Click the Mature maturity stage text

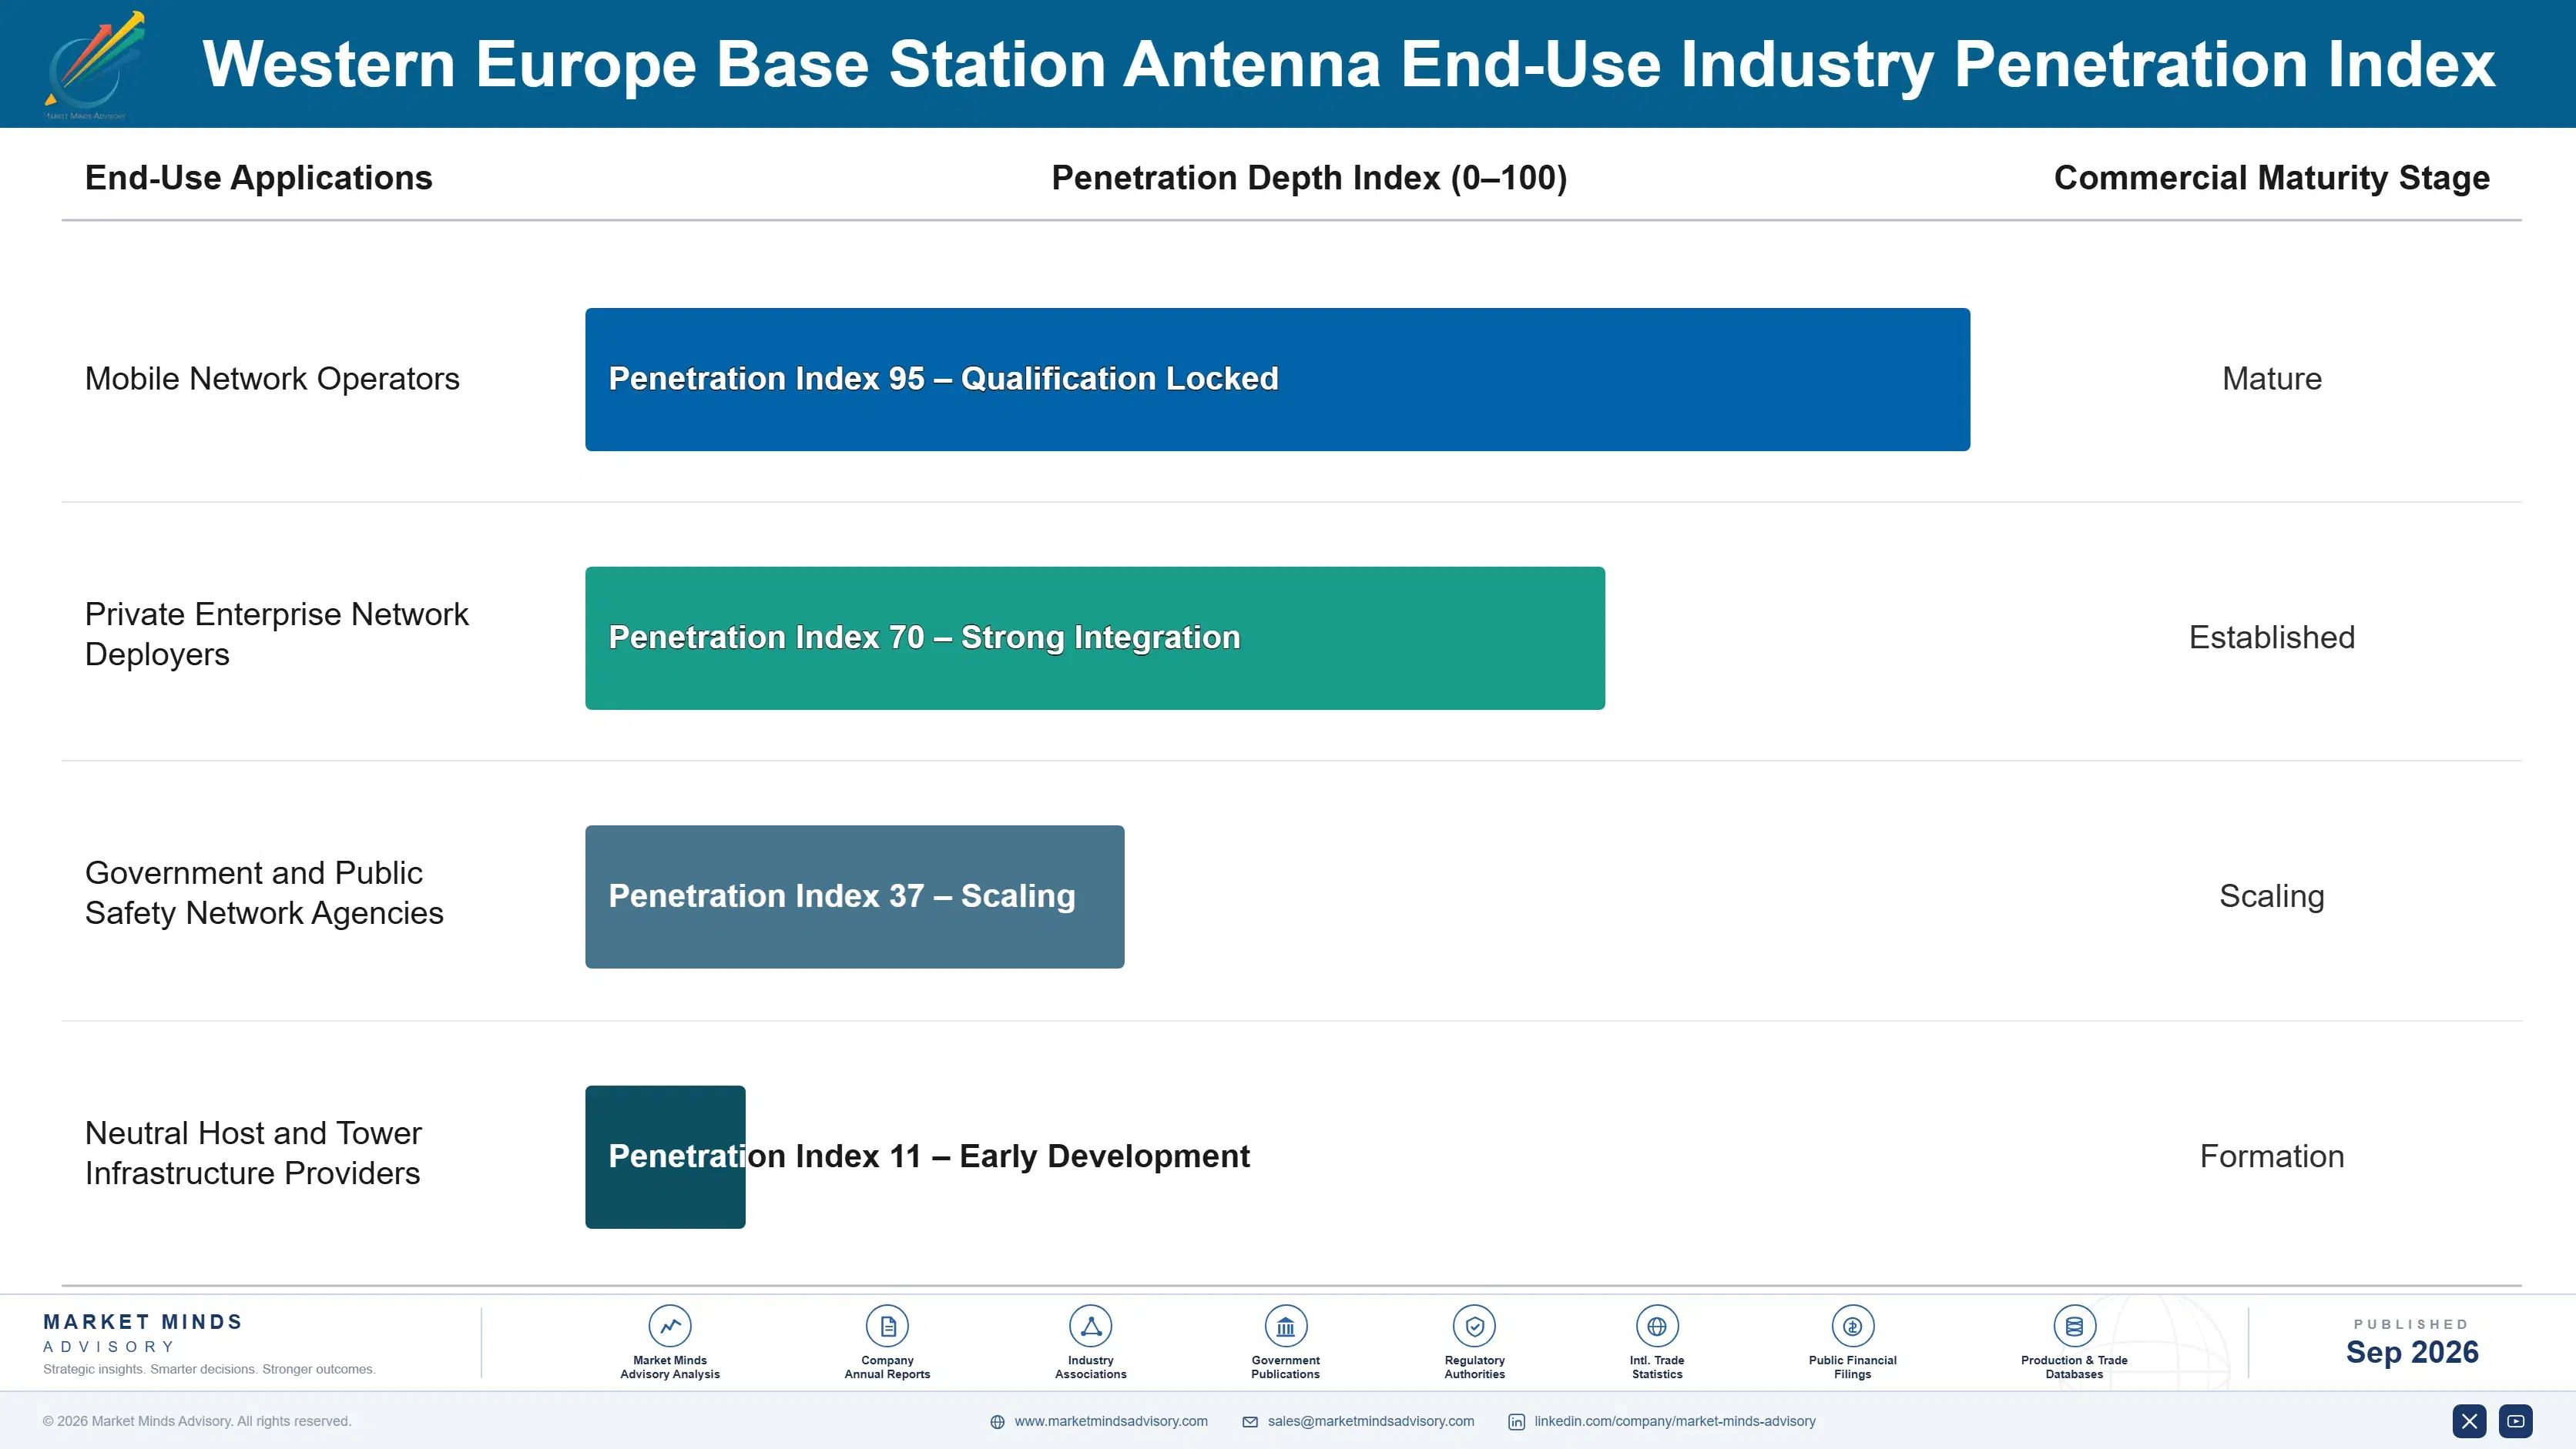(2271, 379)
